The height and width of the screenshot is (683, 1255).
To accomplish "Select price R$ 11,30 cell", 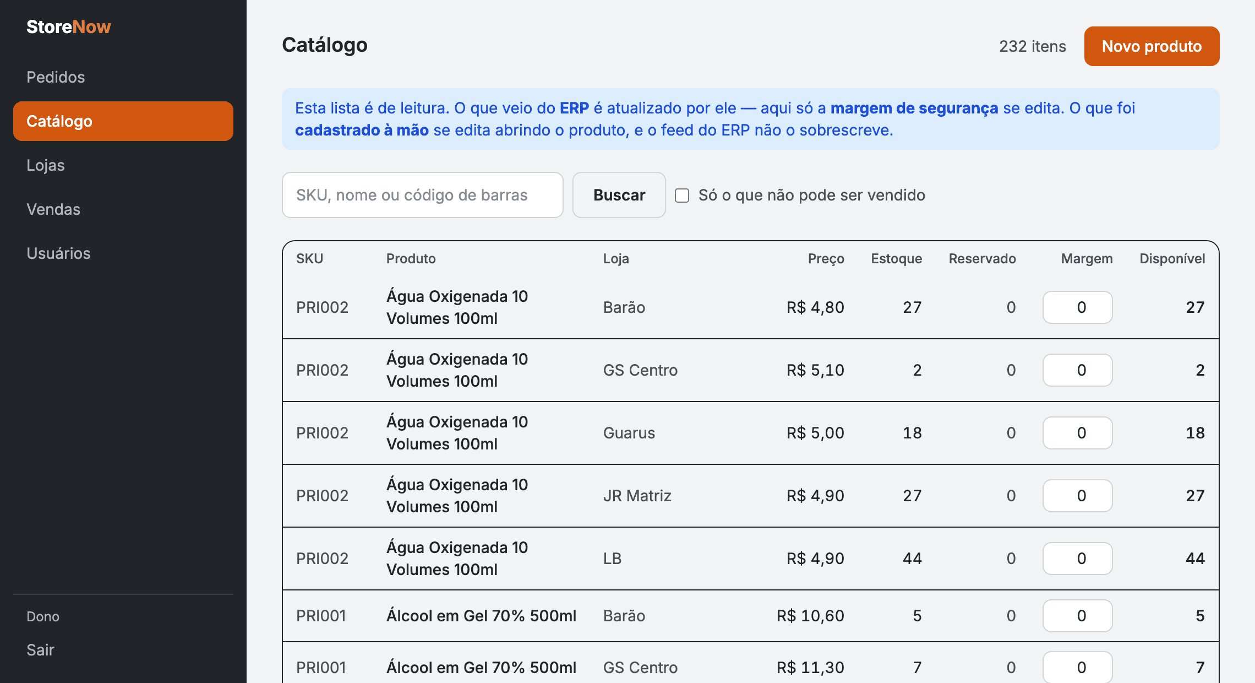I will [x=810, y=668].
